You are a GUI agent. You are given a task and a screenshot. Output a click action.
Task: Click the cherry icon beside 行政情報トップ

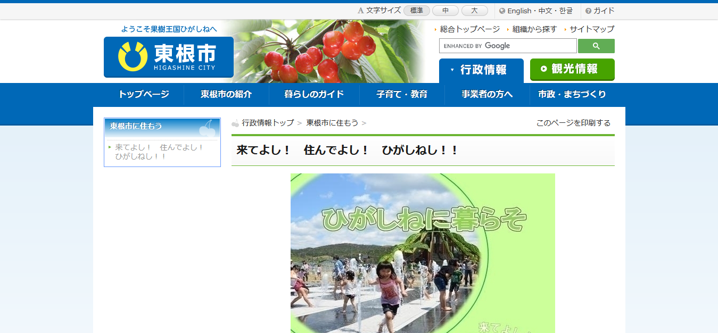coord(235,123)
